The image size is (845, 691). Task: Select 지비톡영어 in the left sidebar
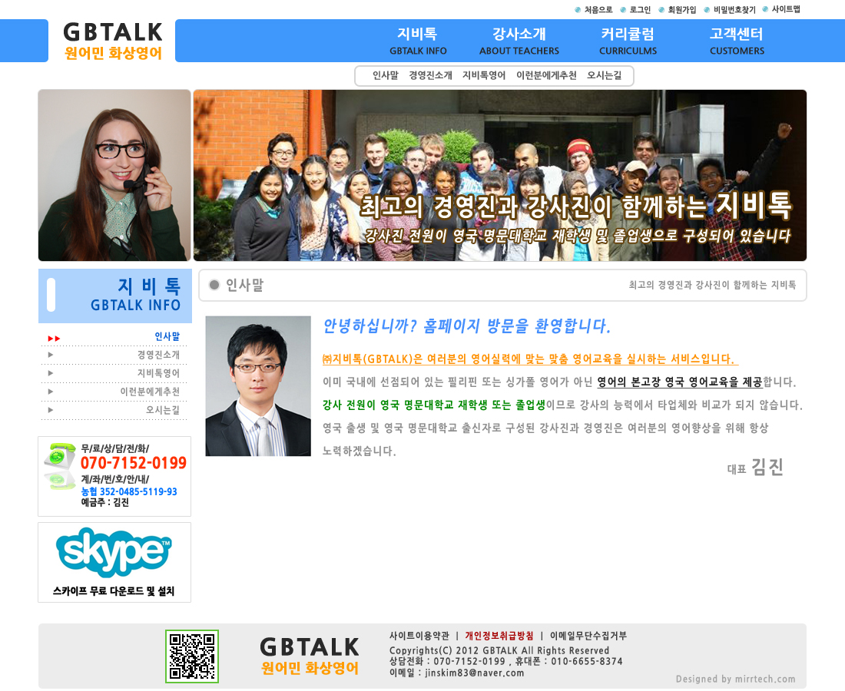[158, 373]
